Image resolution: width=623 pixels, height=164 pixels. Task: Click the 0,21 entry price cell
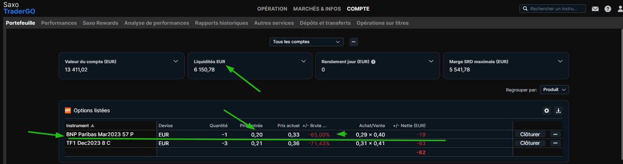pos(257,143)
